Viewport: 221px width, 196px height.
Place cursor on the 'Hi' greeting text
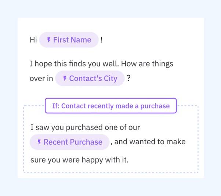(33, 40)
